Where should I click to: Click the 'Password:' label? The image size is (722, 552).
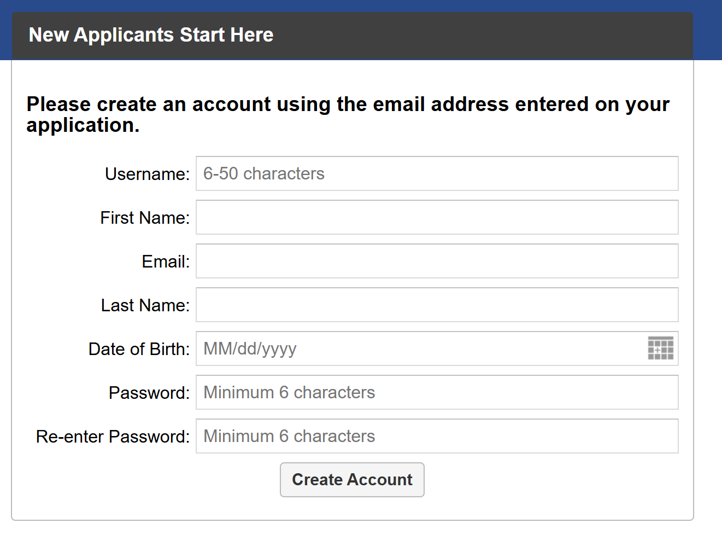pyautogui.click(x=149, y=393)
